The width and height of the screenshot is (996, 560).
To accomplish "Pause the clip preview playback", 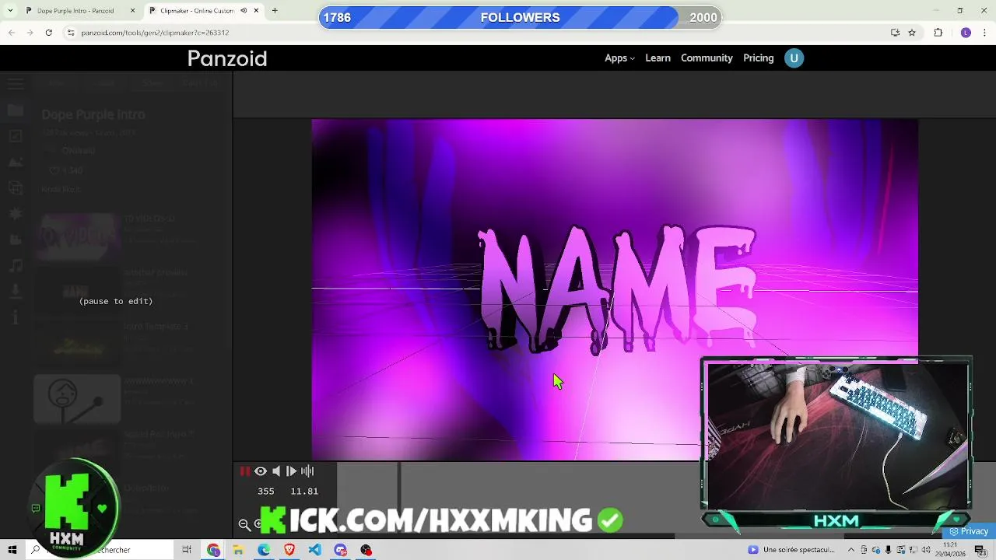I will 244,471.
